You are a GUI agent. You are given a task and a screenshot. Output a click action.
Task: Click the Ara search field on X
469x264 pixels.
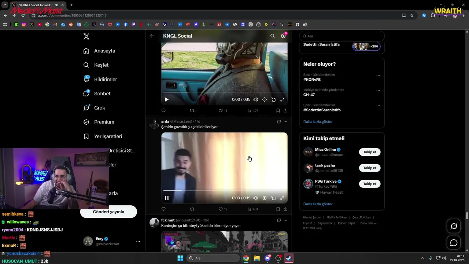coord(342,36)
